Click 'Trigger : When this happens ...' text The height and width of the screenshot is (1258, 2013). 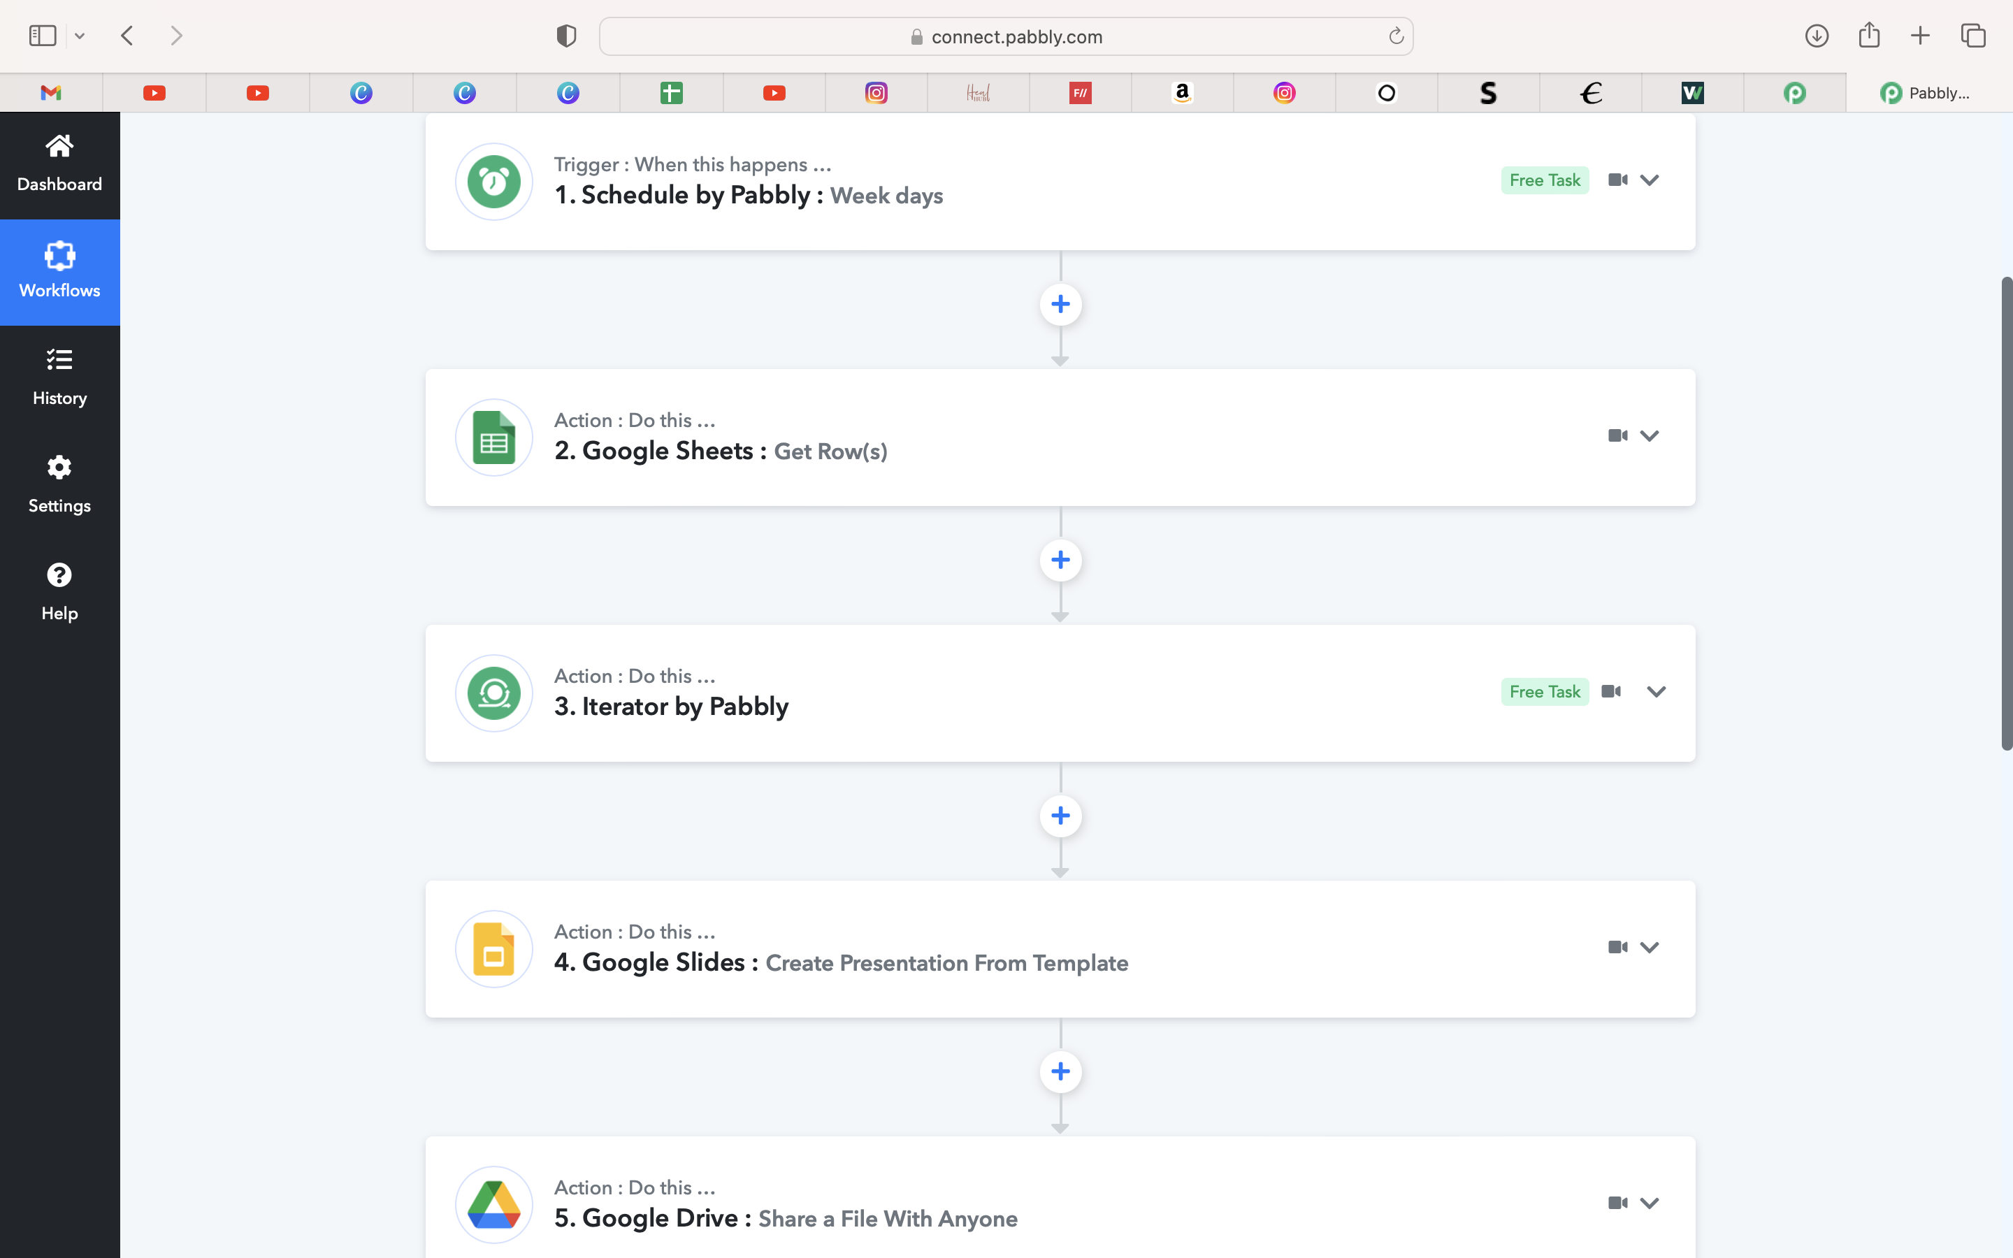click(x=693, y=165)
